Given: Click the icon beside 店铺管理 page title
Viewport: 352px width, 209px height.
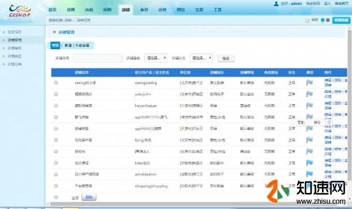Looking at the screenshot, I should (54, 32).
